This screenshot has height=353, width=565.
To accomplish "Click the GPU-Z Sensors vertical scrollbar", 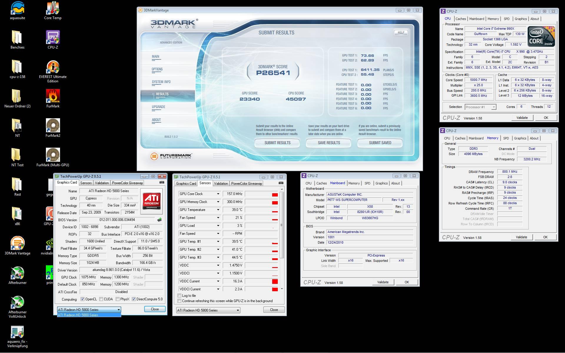I will [x=282, y=225].
